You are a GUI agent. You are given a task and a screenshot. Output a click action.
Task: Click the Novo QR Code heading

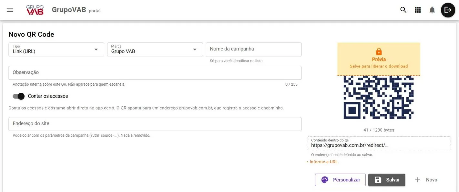(31, 34)
